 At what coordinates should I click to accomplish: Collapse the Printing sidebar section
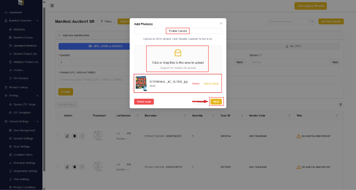(x=37, y=96)
